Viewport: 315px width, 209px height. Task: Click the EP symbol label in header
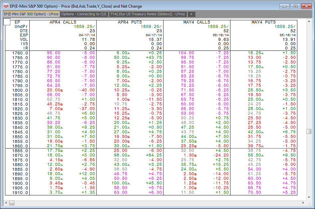[17, 22]
